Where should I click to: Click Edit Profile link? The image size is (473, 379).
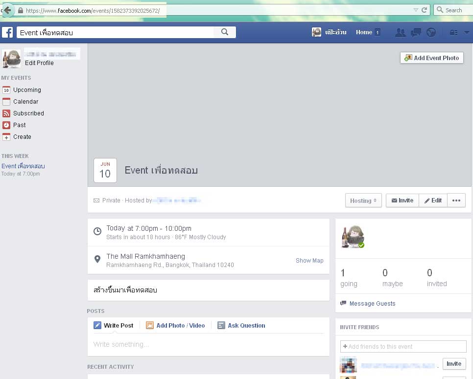click(x=39, y=63)
